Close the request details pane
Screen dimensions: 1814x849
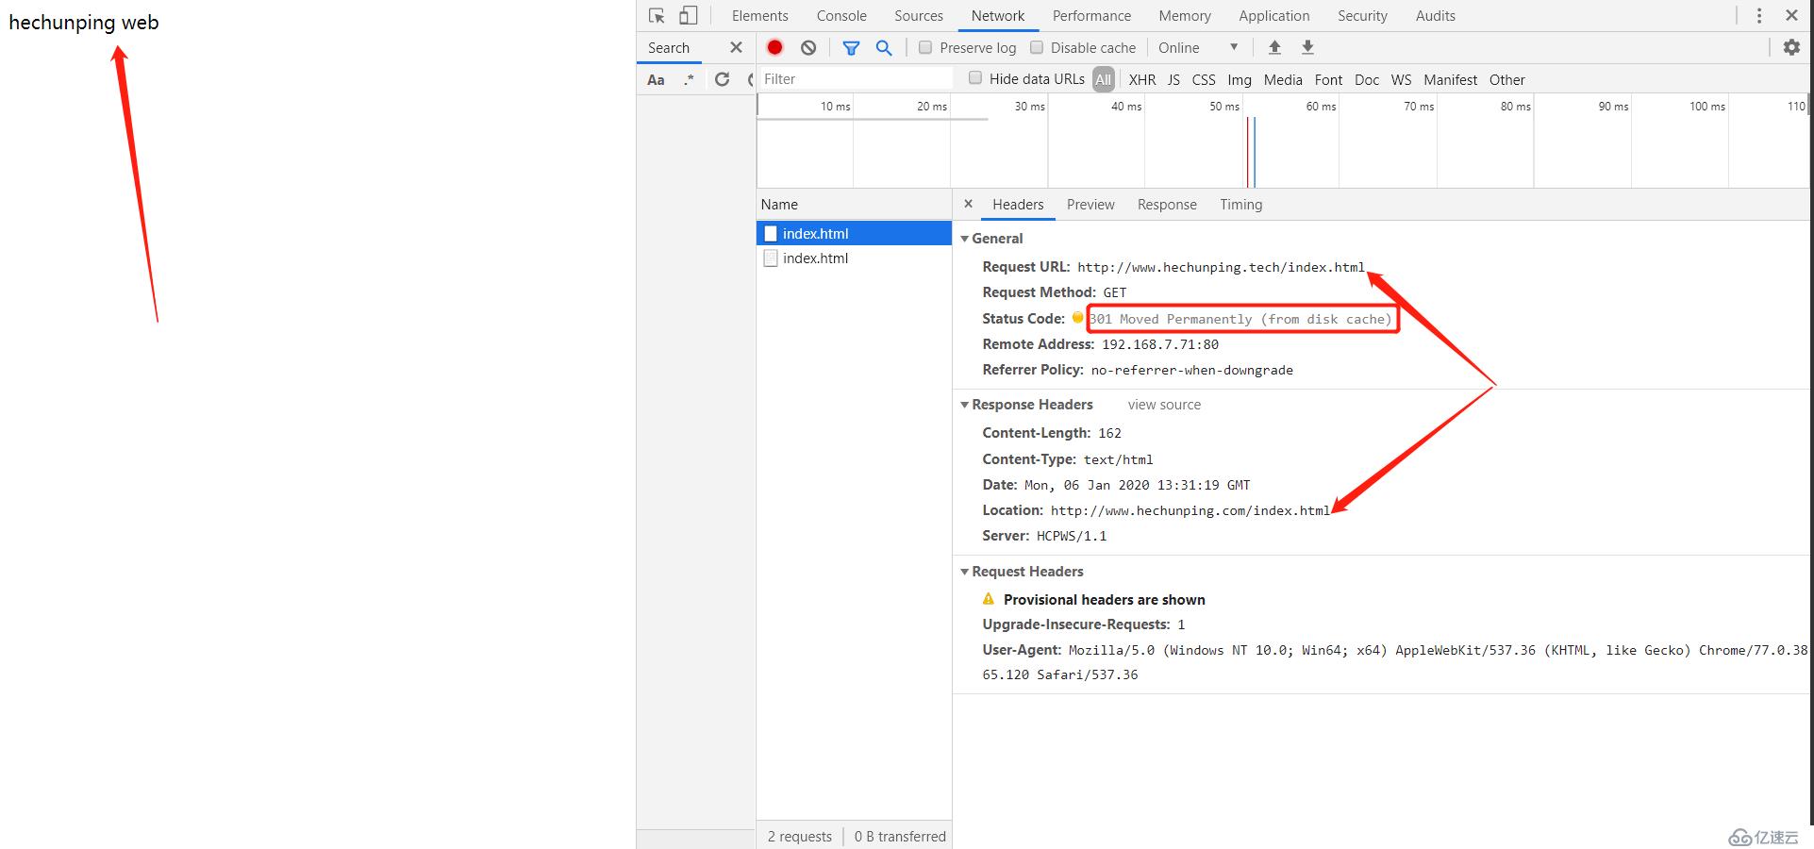tap(968, 204)
